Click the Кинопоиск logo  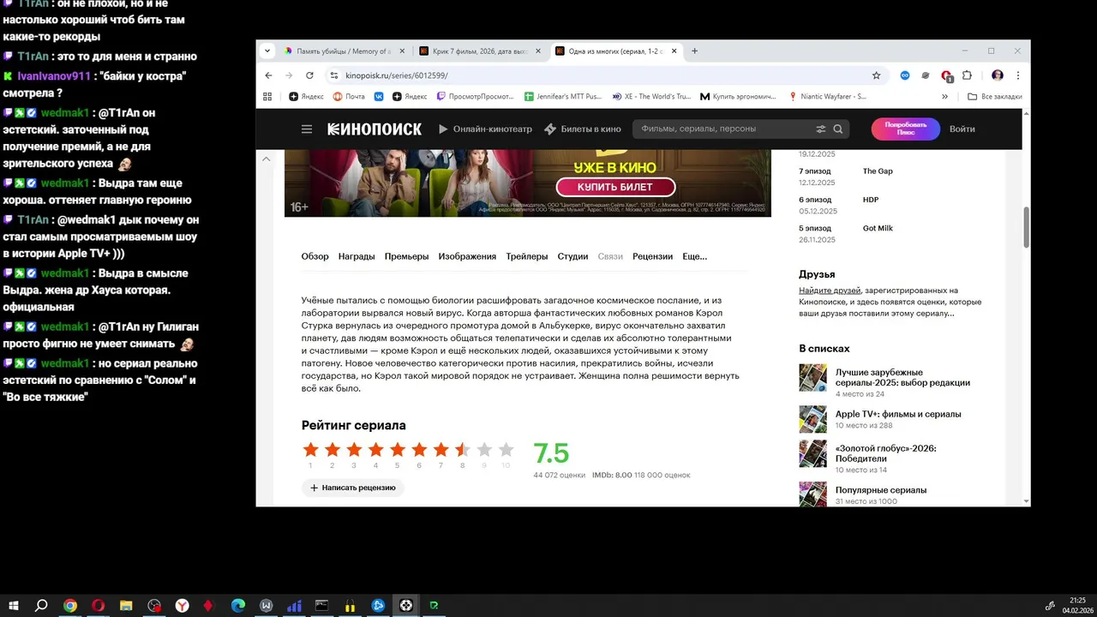[375, 129]
